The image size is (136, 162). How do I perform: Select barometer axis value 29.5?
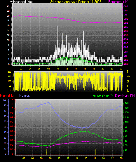(126, 35)
